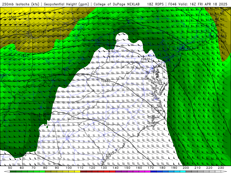Select the dark blue swatch starting at 170
The width and height of the screenshot is (231, 173).
[x=154, y=172]
